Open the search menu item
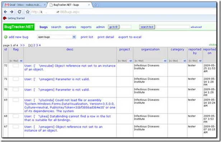This screenshot has height=142, width=221. [x=56, y=27]
